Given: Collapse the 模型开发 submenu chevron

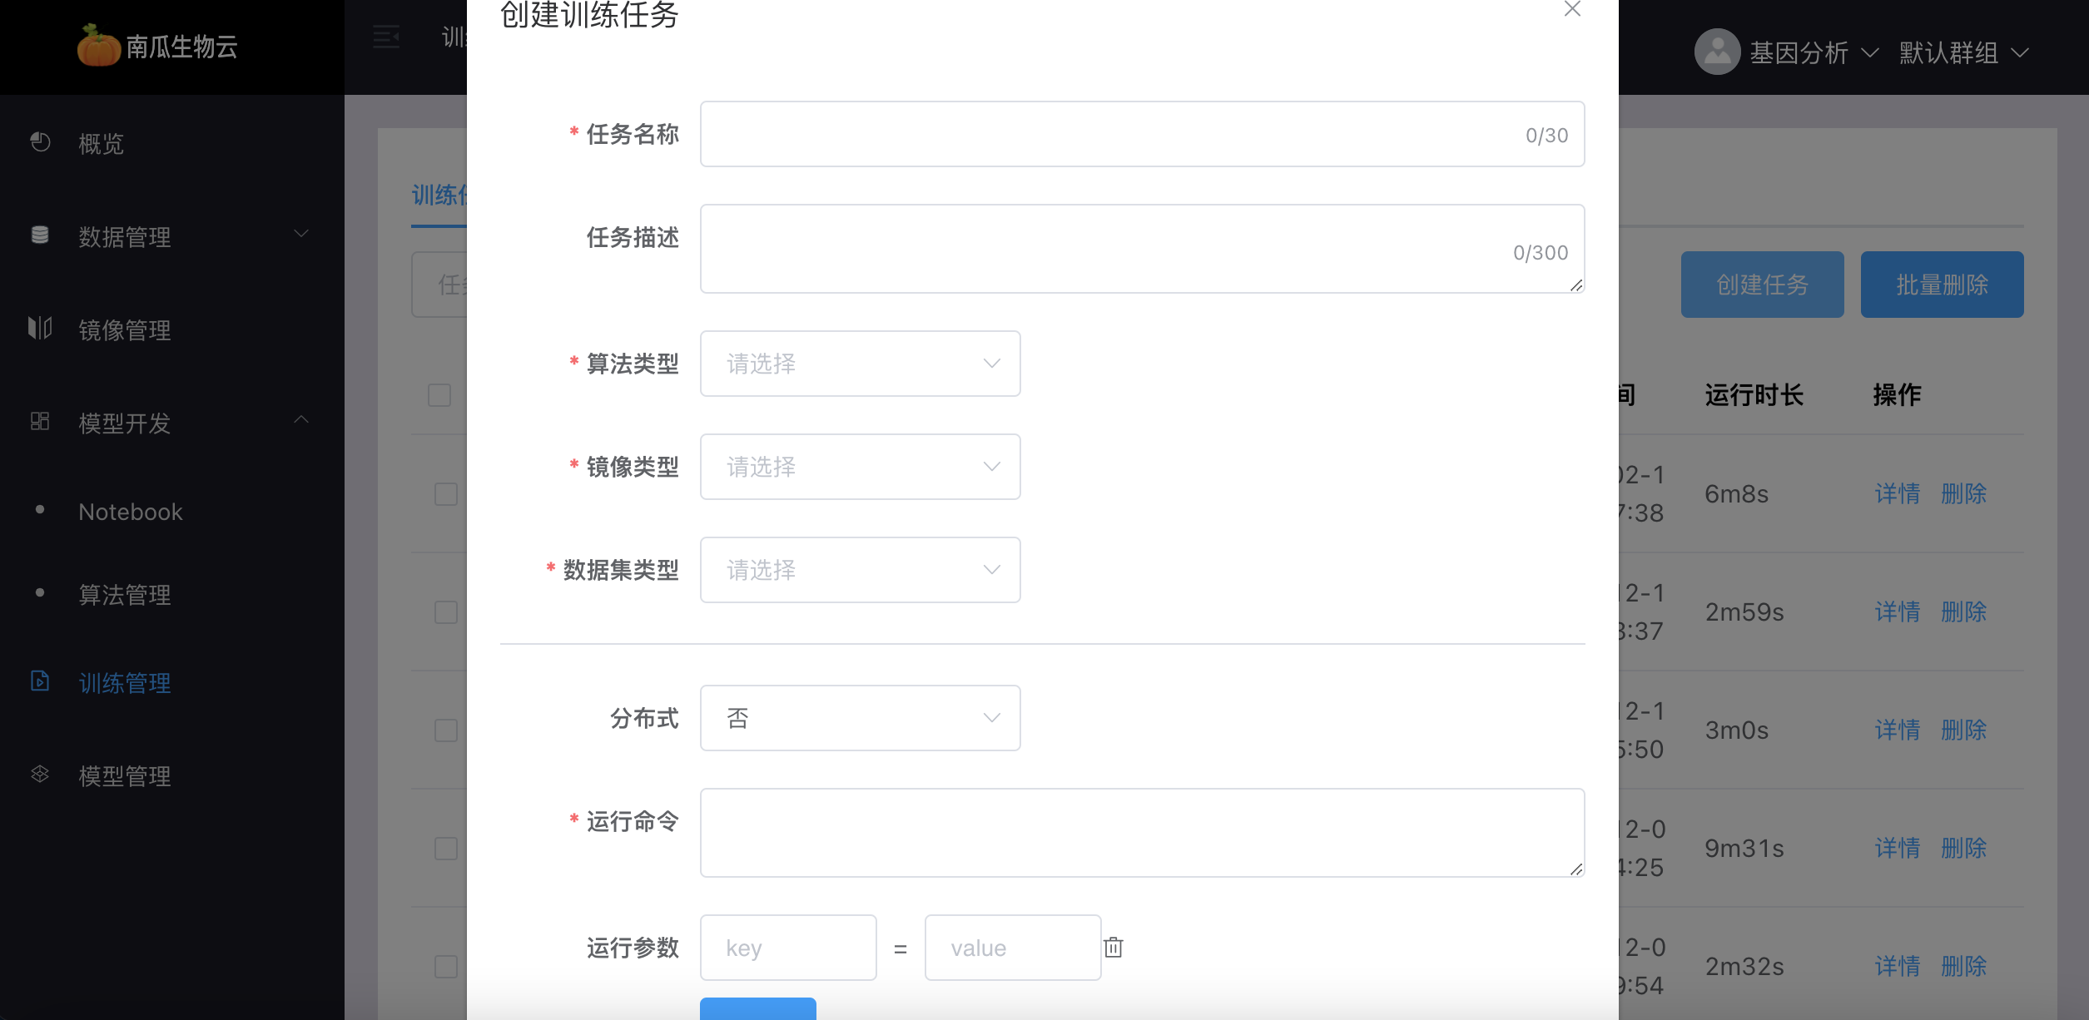Looking at the screenshot, I should pos(301,420).
